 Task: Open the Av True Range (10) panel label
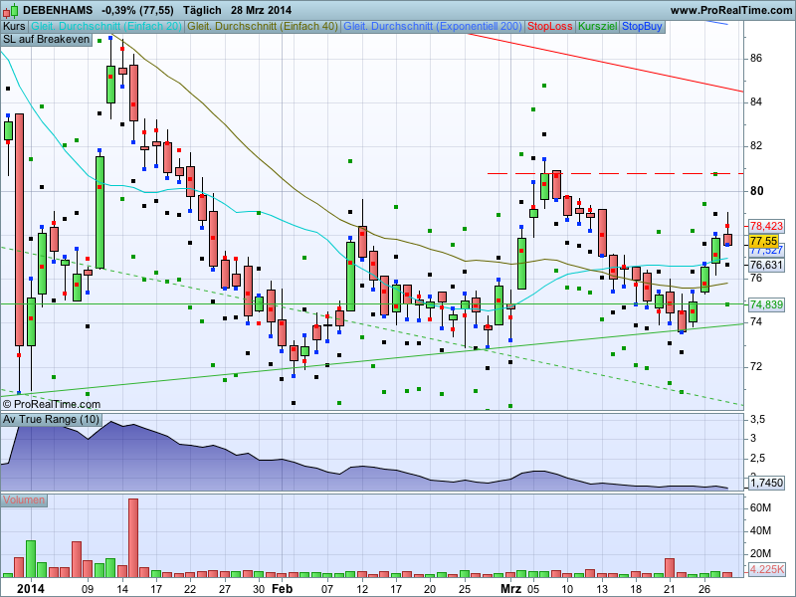point(51,420)
